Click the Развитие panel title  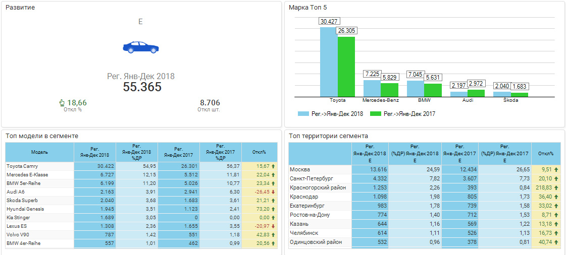tap(20, 7)
